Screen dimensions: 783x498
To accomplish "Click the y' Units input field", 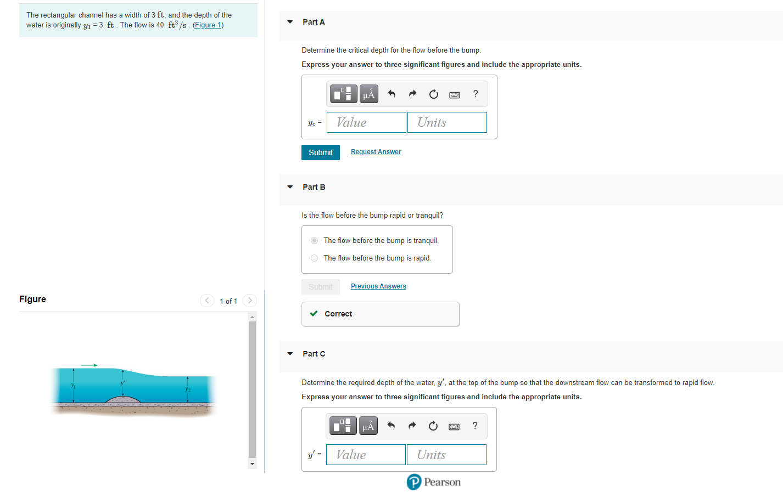I will click(x=446, y=455).
